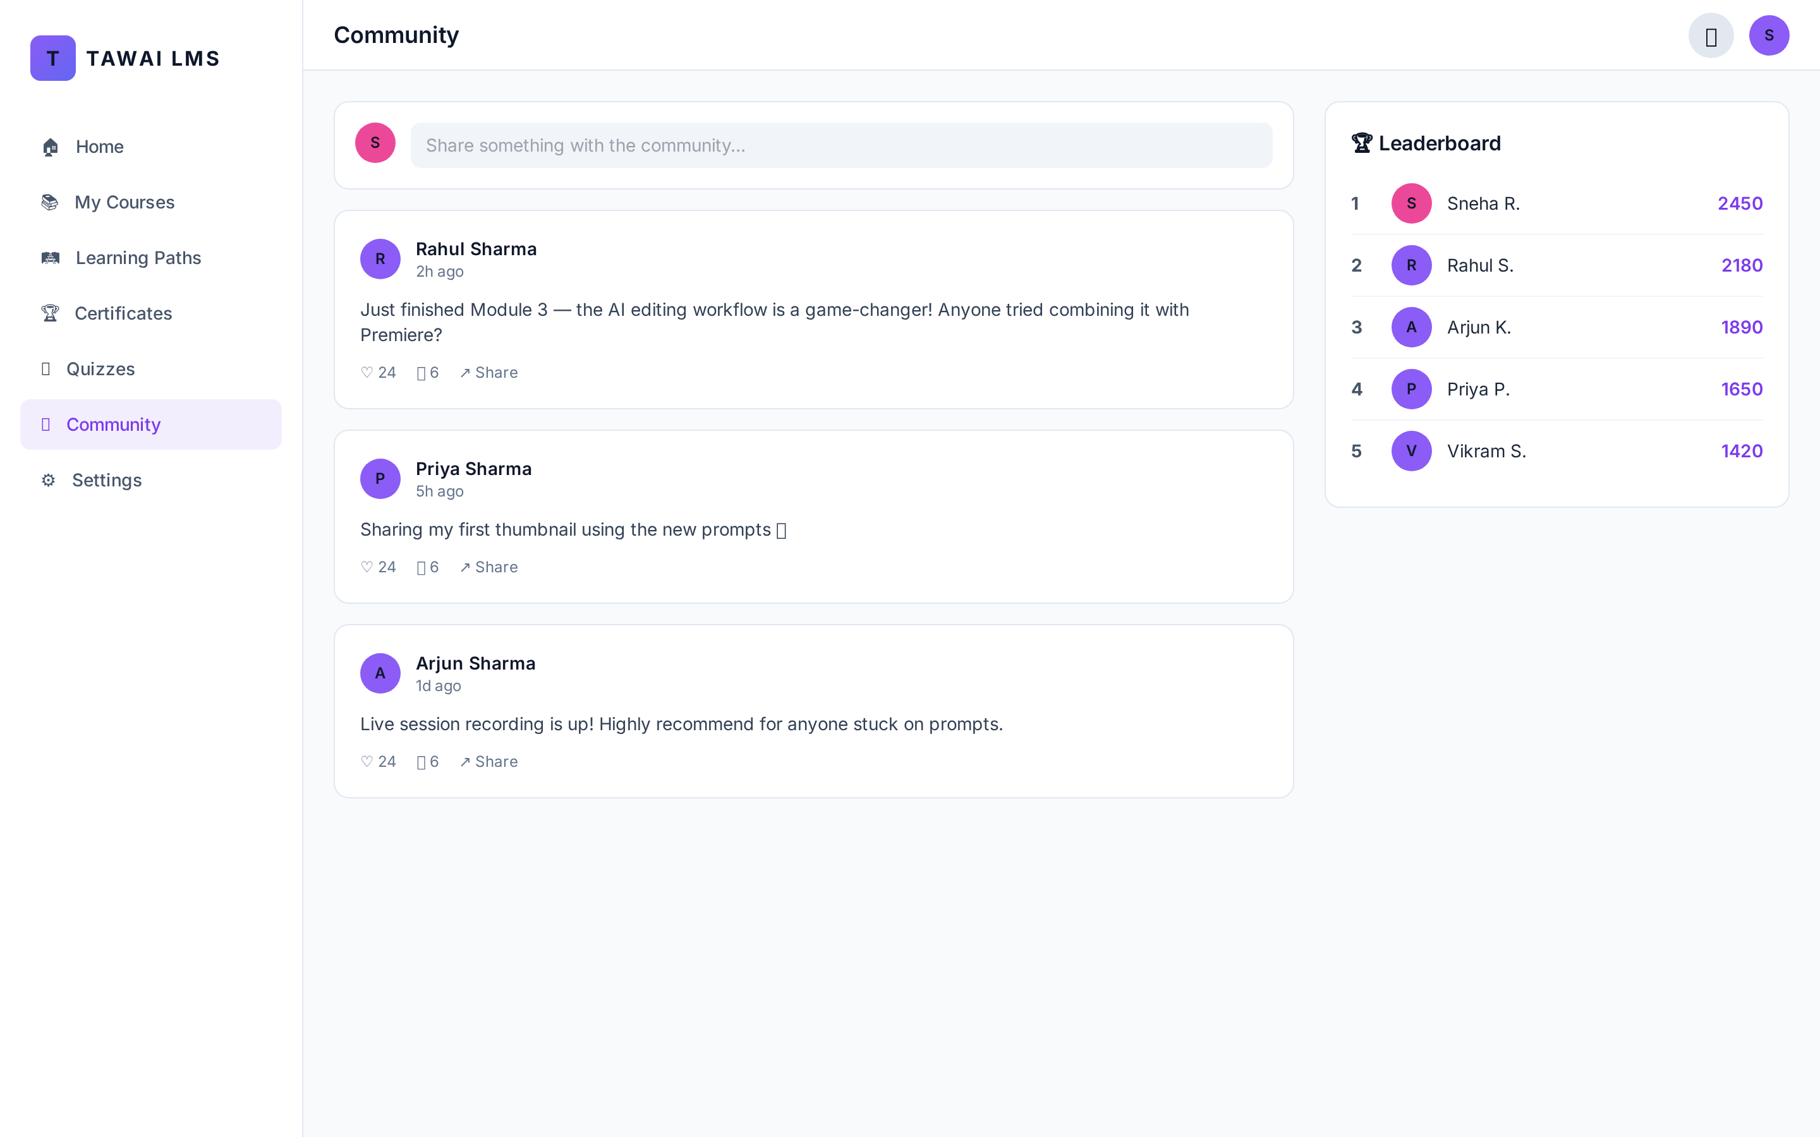Image resolution: width=1820 pixels, height=1137 pixels.
Task: Click the 2180 points score
Action: click(x=1742, y=265)
